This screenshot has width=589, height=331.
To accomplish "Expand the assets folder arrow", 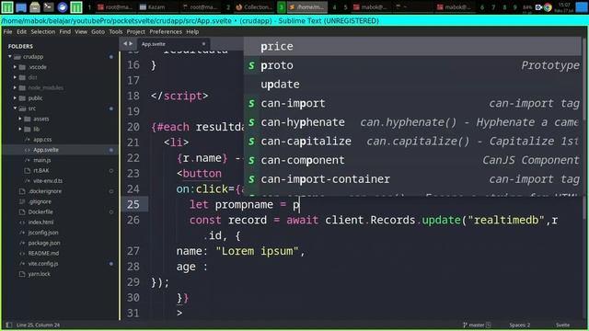I will click(x=20, y=119).
